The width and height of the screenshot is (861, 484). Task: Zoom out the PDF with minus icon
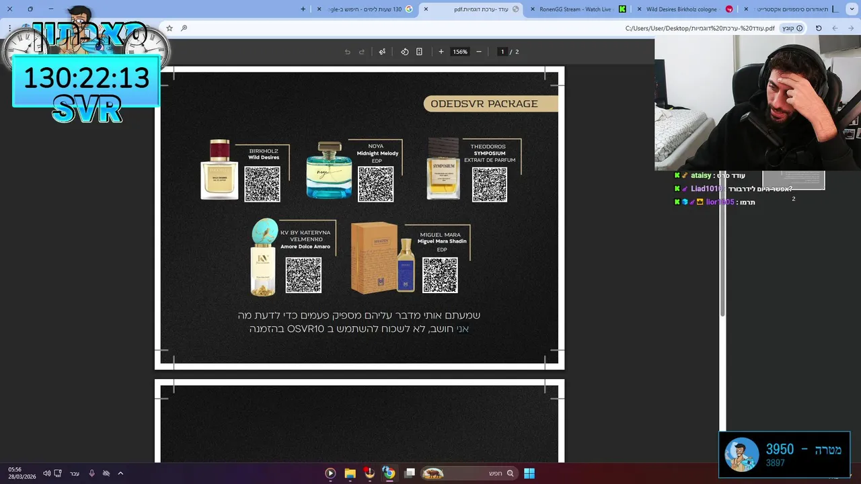click(479, 52)
